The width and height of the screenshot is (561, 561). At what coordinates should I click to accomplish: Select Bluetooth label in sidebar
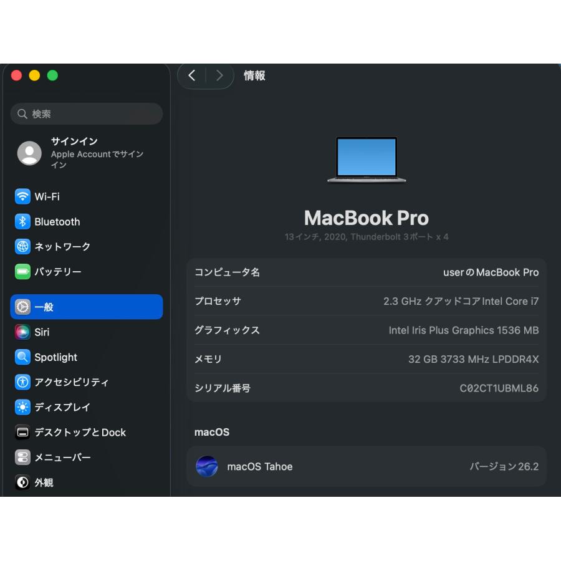[x=57, y=222]
